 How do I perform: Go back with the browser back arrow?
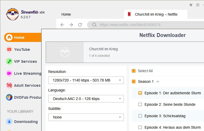(62, 25)
